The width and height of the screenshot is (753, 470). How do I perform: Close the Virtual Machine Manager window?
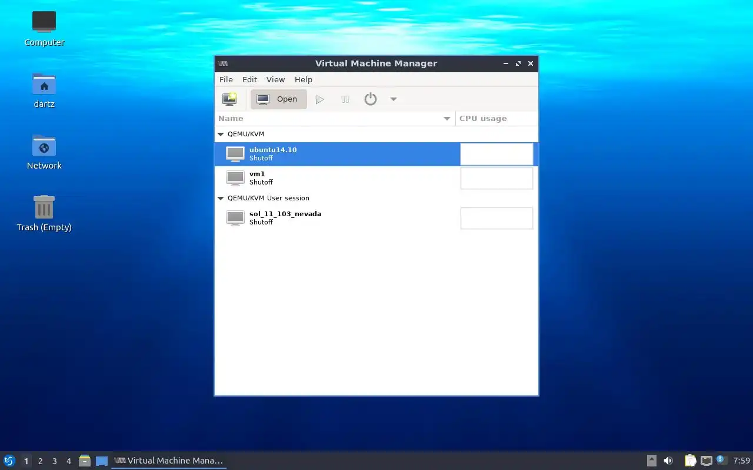point(531,63)
